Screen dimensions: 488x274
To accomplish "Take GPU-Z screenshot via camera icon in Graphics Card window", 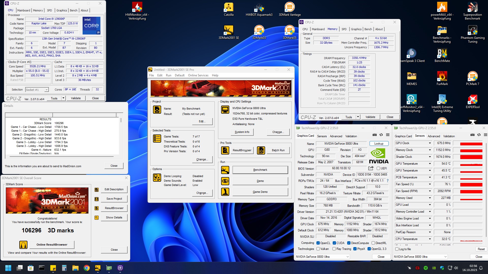I will [375, 135].
